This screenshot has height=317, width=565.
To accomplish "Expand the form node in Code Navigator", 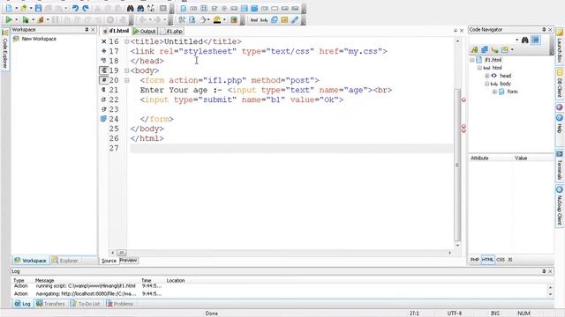I will tap(494, 92).
